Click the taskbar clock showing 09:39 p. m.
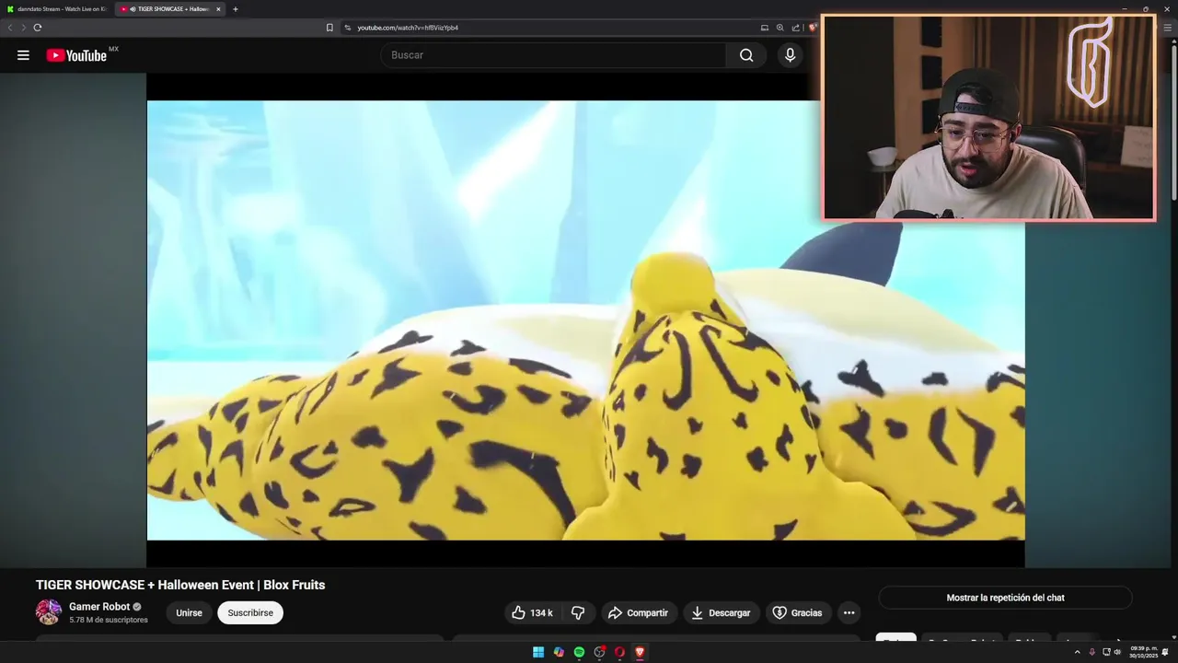 [1143, 652]
